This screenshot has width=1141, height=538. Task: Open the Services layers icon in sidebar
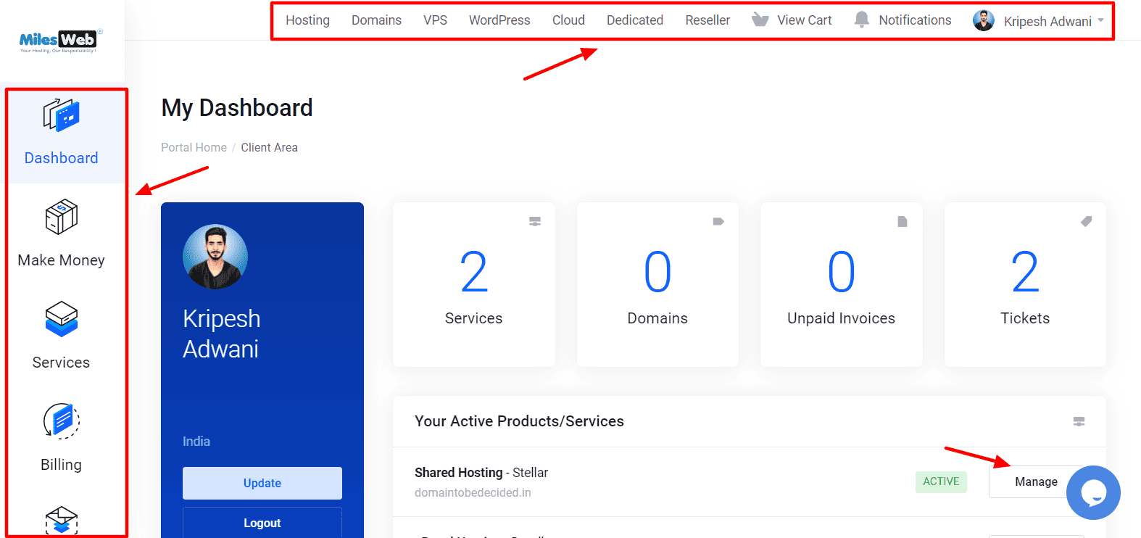pos(61,319)
